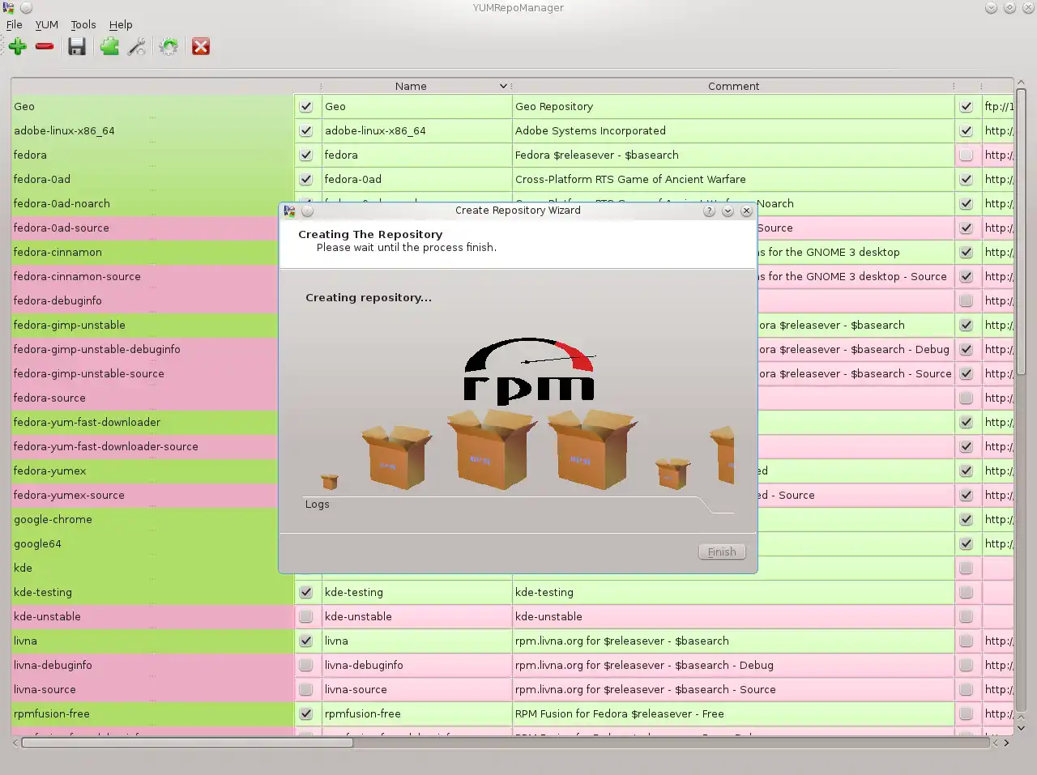This screenshot has width=1037, height=775.
Task: Check the checkbox after the kde-testing comment
Action: [x=966, y=592]
